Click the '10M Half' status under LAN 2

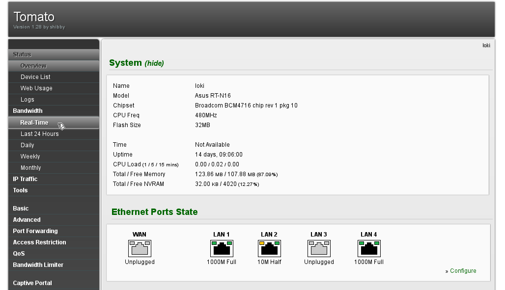click(x=269, y=262)
